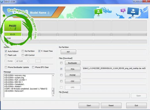This screenshot has height=110, width=150.
Task: Click the 'All threads completed' log line
Action: 26,89
